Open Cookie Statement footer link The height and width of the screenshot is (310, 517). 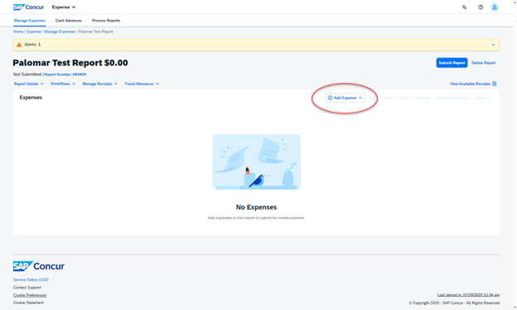coord(28,303)
